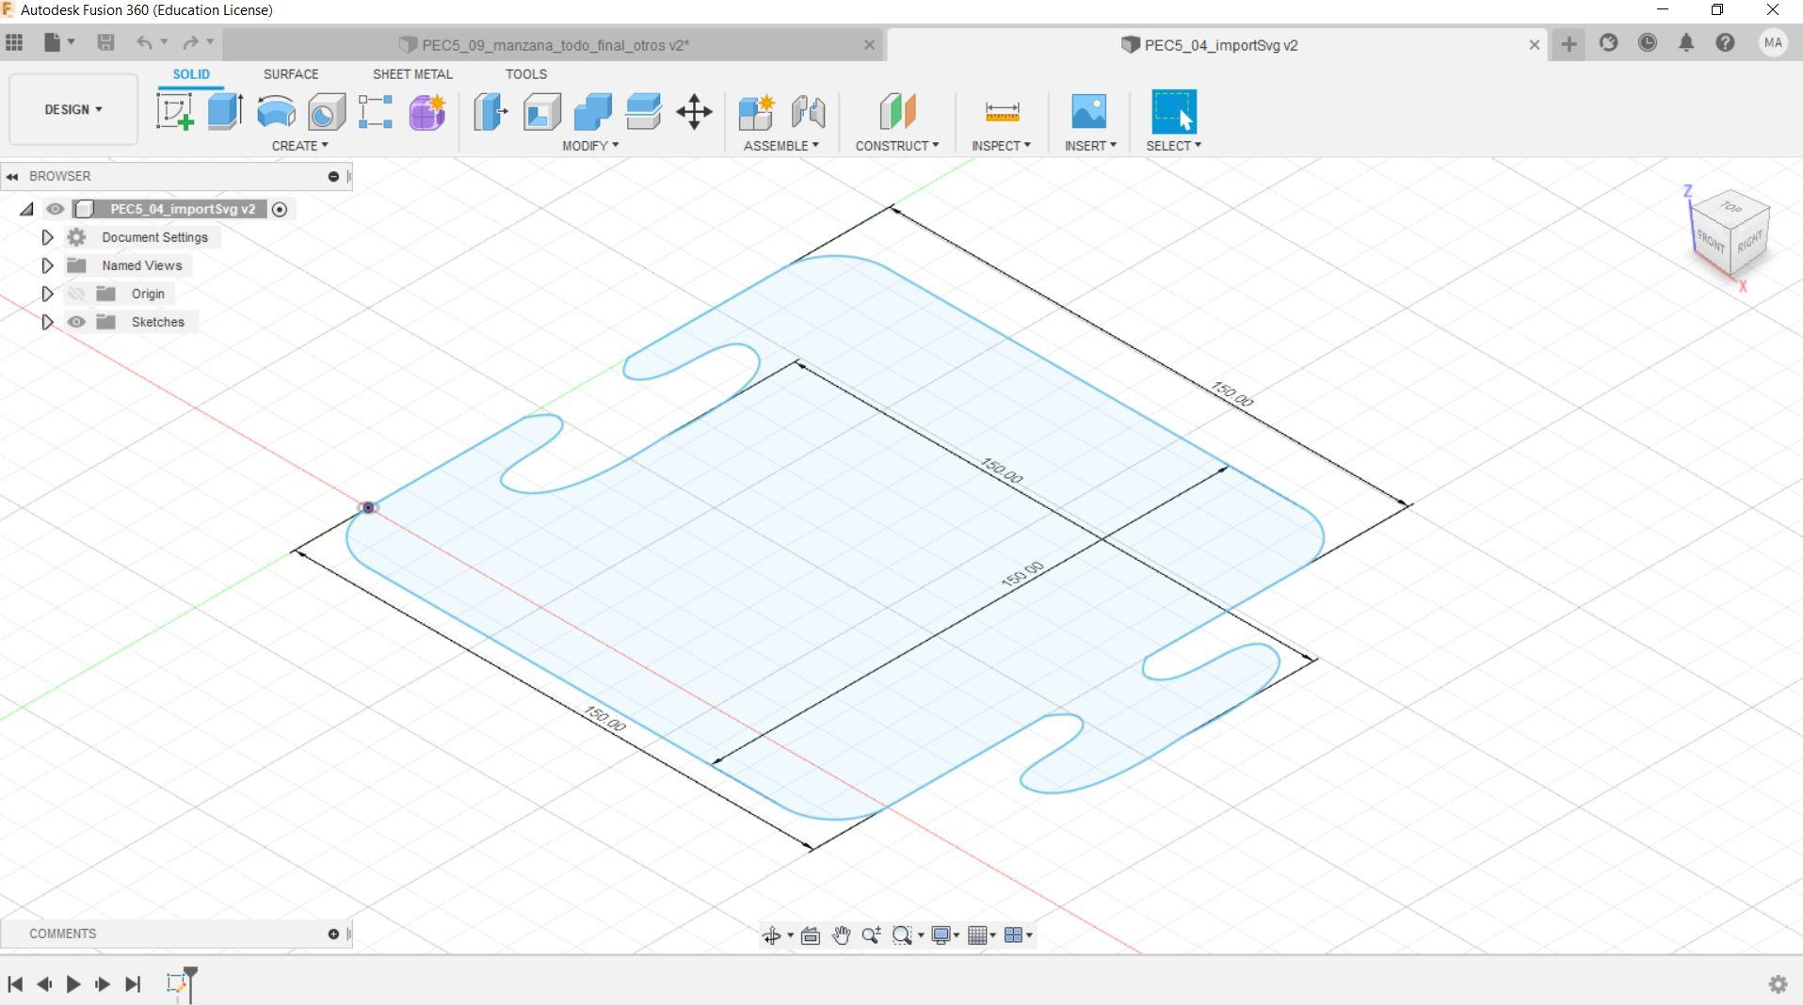The height and width of the screenshot is (1005, 1803).
Task: Open a new design tab
Action: pos(1569,44)
